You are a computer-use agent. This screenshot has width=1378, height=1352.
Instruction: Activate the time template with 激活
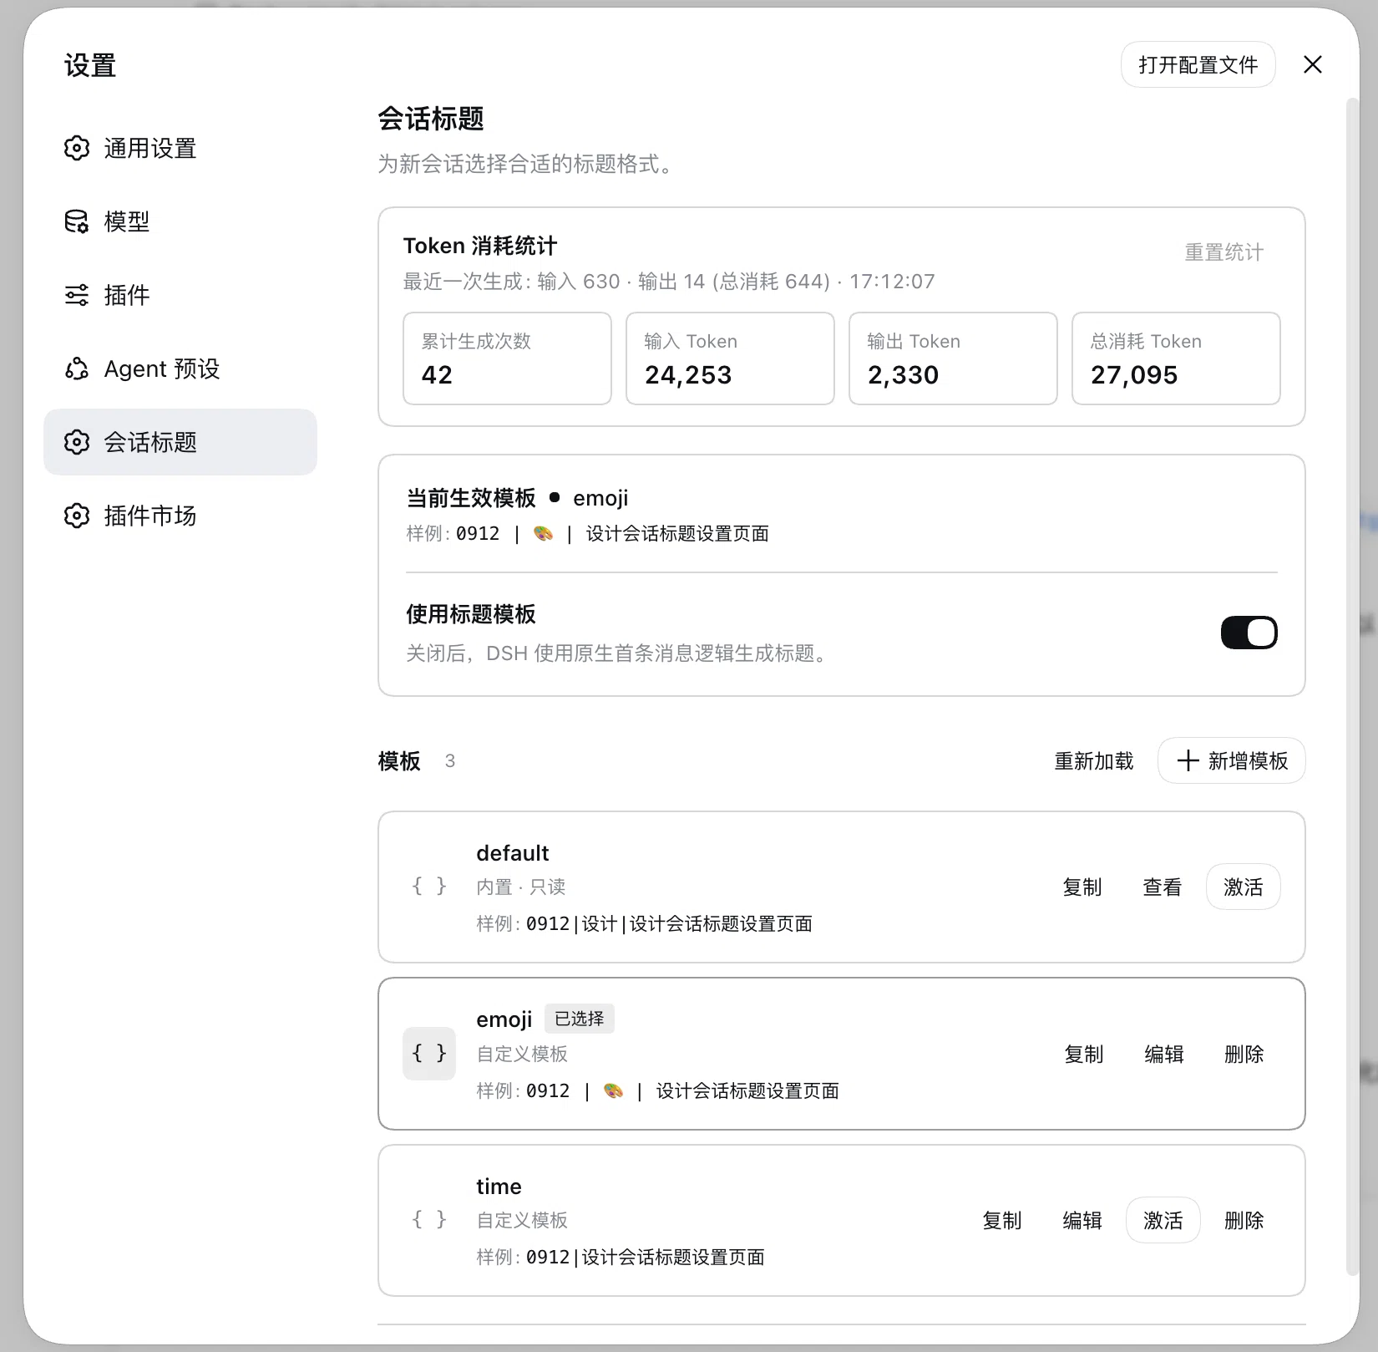(1163, 1220)
